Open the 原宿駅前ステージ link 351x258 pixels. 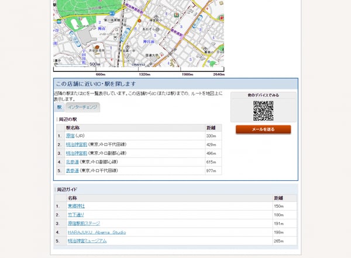[84, 223]
